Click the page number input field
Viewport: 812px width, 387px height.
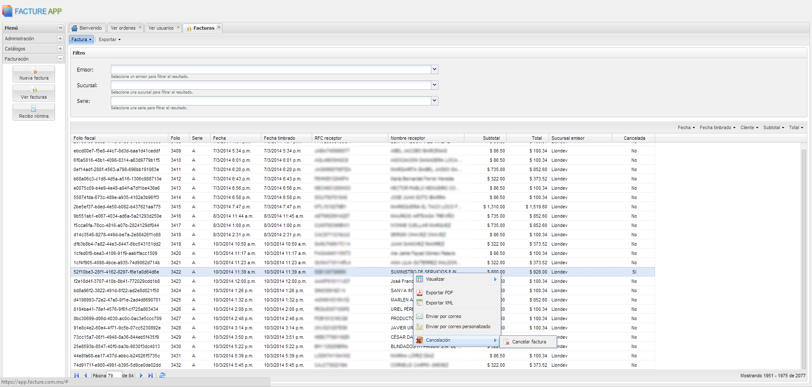point(113,376)
